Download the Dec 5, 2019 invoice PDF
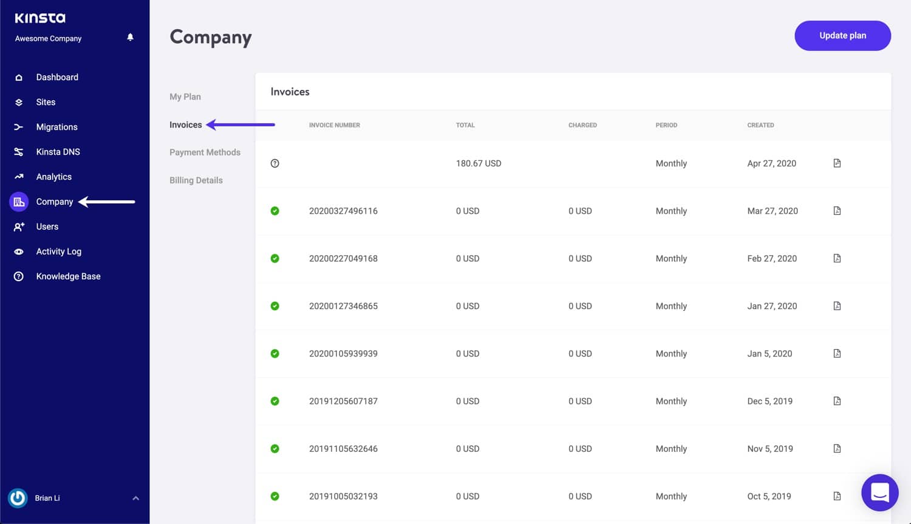The height and width of the screenshot is (524, 911). tap(837, 401)
